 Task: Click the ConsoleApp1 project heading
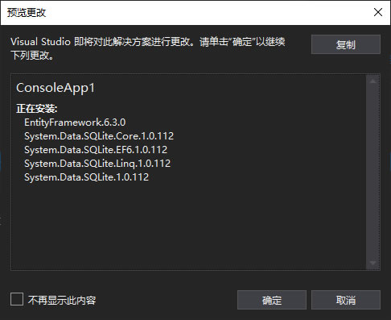click(56, 88)
